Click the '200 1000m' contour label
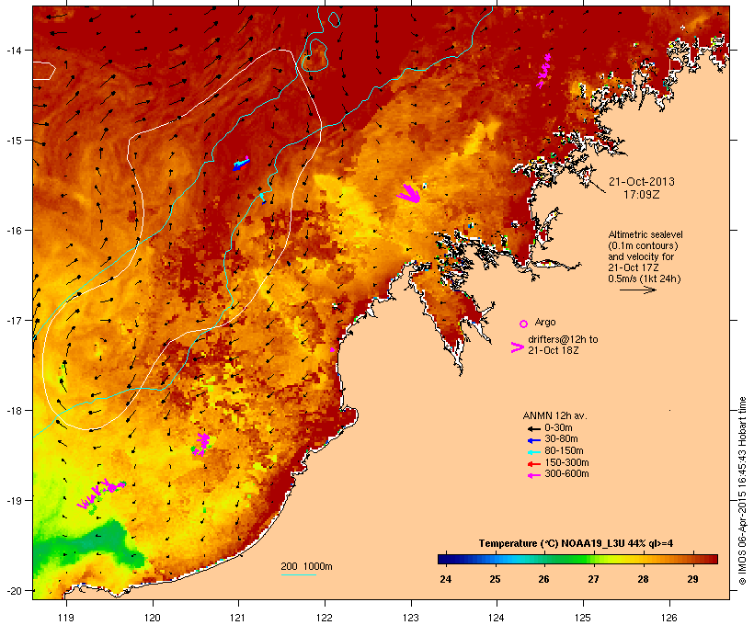The image size is (754, 625). (306, 566)
